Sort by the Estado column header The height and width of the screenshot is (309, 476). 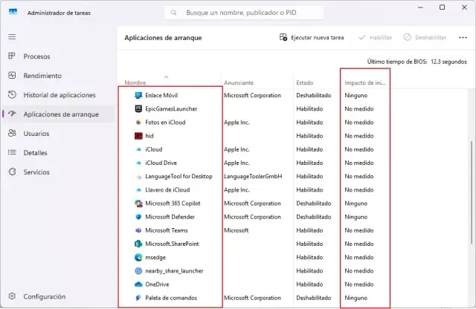305,82
